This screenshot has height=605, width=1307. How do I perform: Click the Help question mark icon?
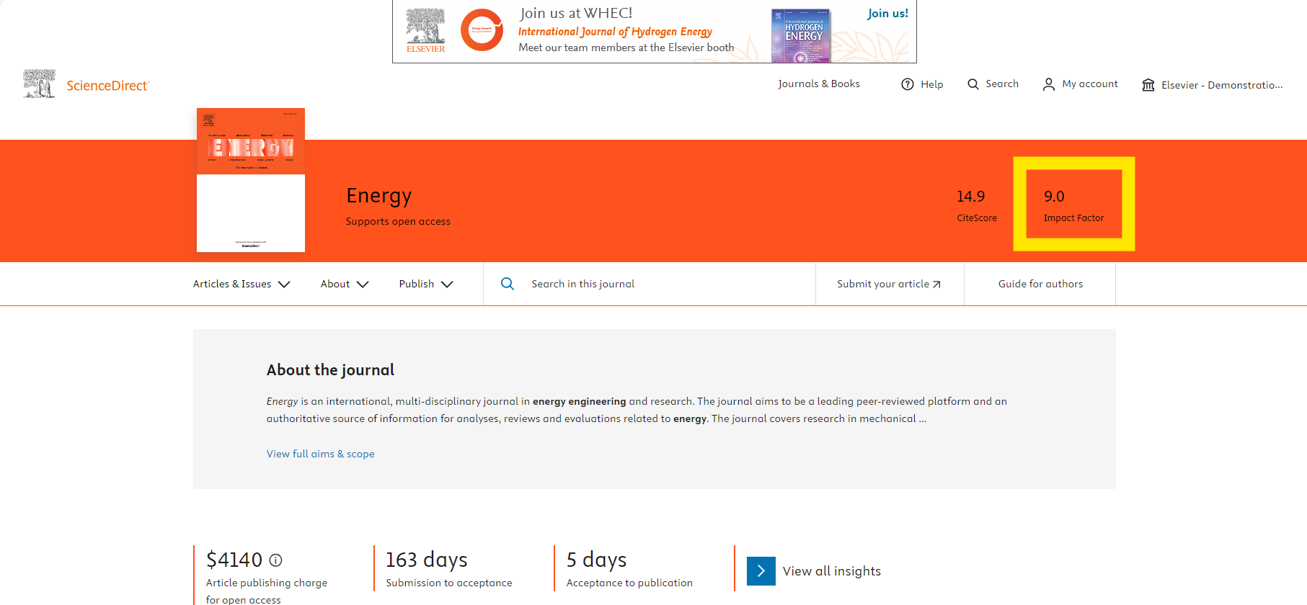(x=908, y=84)
